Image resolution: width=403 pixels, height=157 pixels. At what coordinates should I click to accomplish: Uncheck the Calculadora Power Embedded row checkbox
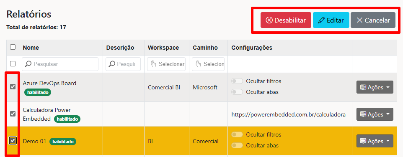[13, 114]
